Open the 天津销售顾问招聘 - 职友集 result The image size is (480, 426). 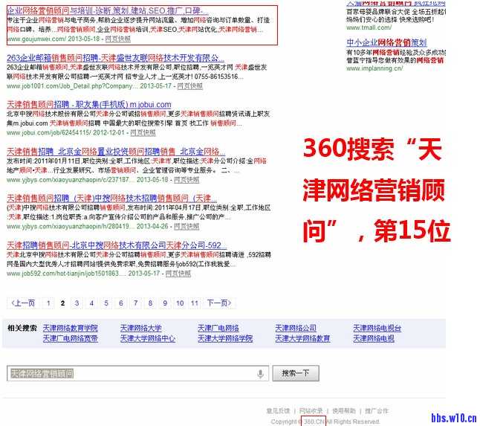(89, 105)
